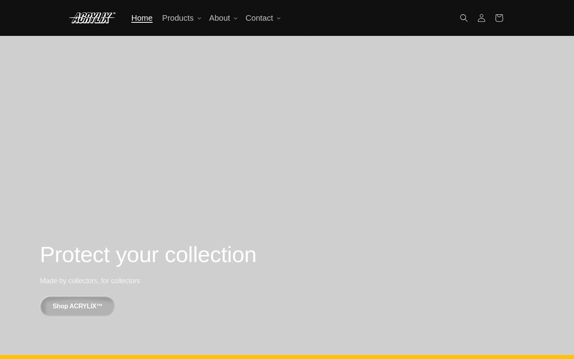
Task: Click the Shop ACRYLIX™ button
Action: [x=77, y=306]
